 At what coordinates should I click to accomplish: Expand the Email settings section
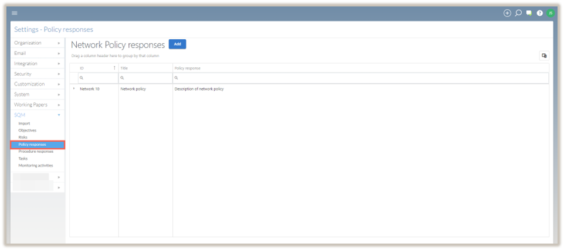coord(38,53)
